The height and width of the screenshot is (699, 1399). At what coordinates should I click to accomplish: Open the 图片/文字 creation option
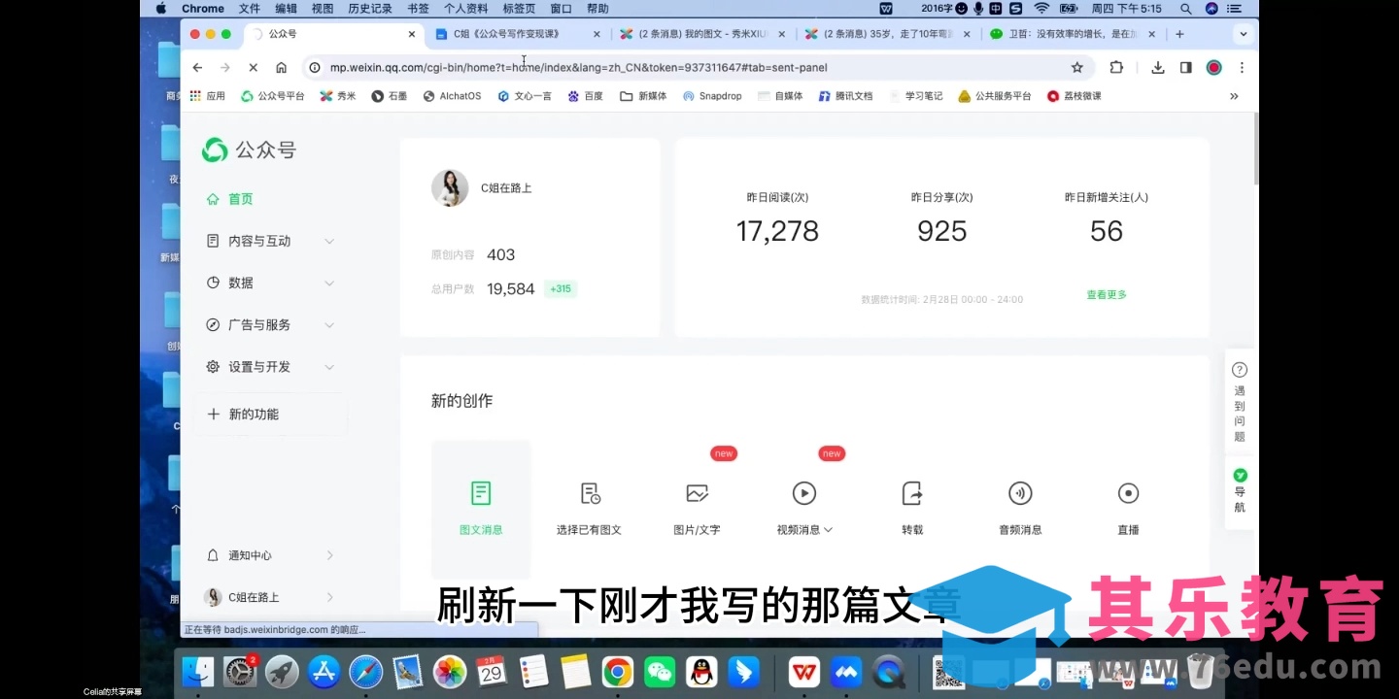coord(697,493)
